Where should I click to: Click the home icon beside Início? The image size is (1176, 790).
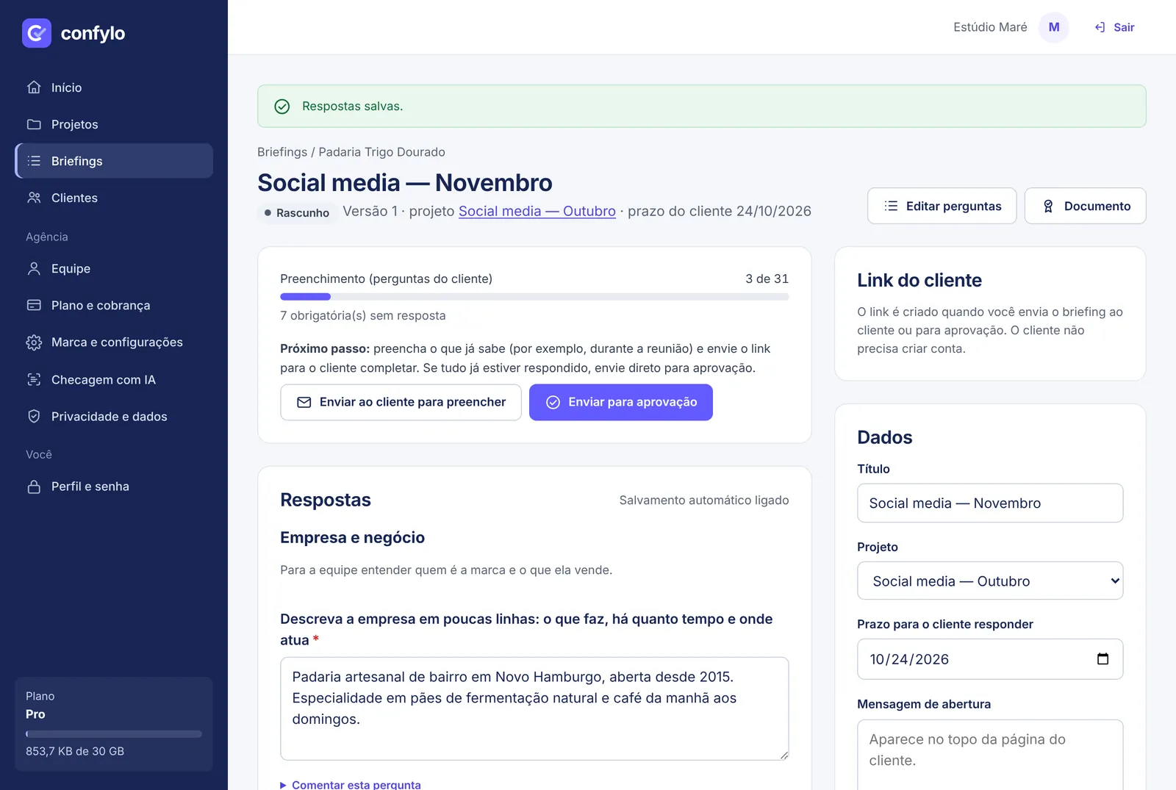point(34,87)
